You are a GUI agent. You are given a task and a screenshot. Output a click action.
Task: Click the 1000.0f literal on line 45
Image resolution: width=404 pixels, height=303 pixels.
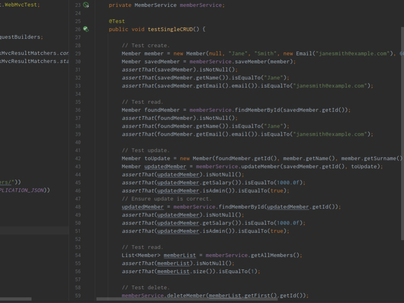click(288, 183)
